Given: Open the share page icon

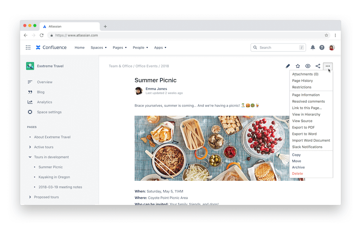Looking at the screenshot, I should (x=318, y=66).
